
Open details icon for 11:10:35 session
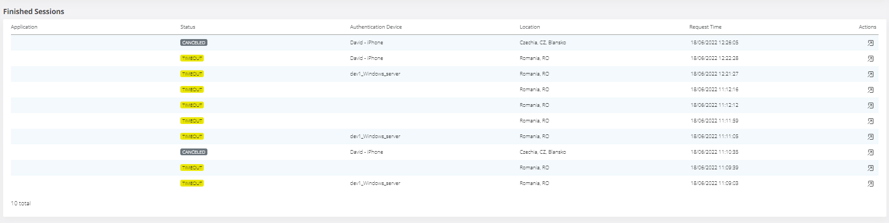tap(870, 152)
